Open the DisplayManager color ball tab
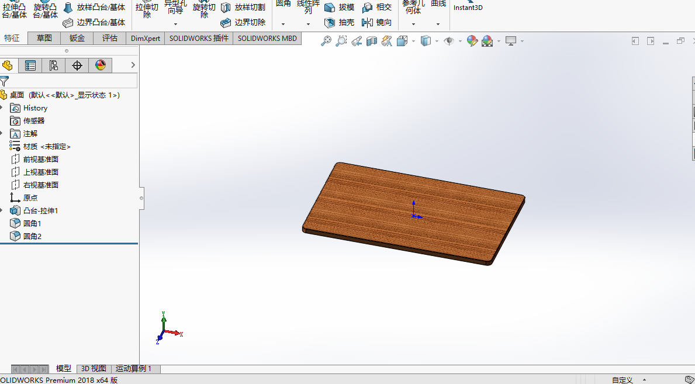The image size is (695, 384). click(101, 65)
